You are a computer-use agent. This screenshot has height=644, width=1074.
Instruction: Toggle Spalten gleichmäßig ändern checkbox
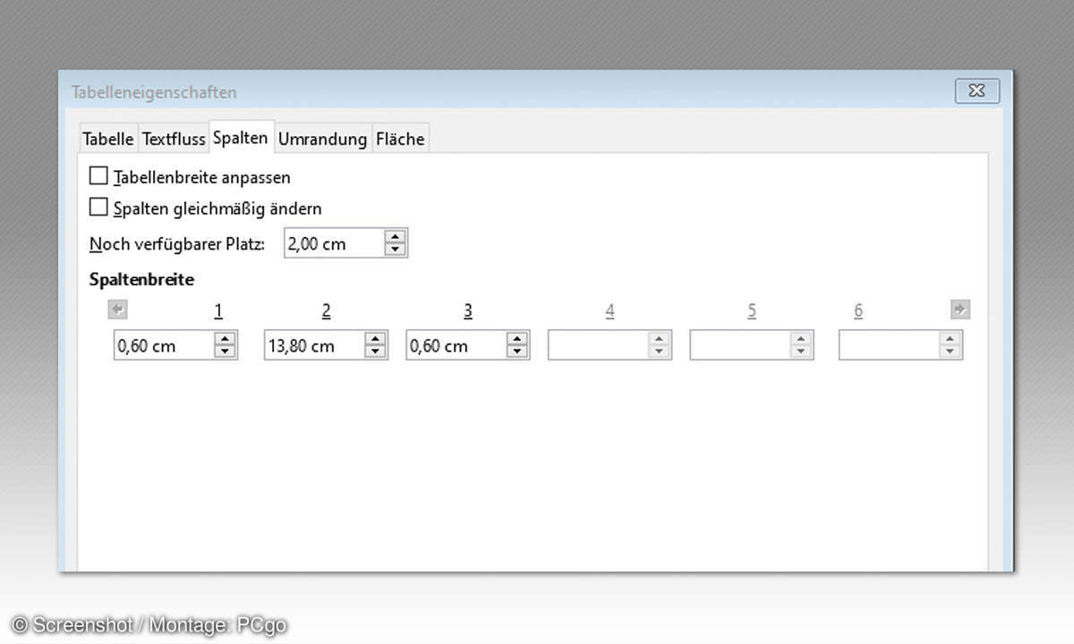(x=98, y=208)
